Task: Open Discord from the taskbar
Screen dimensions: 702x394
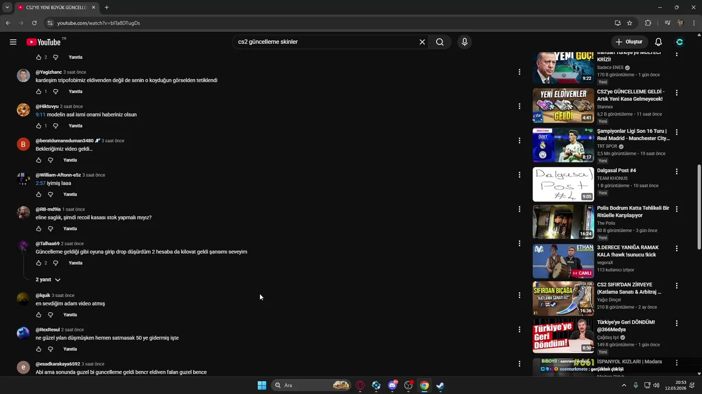Action: (393, 385)
